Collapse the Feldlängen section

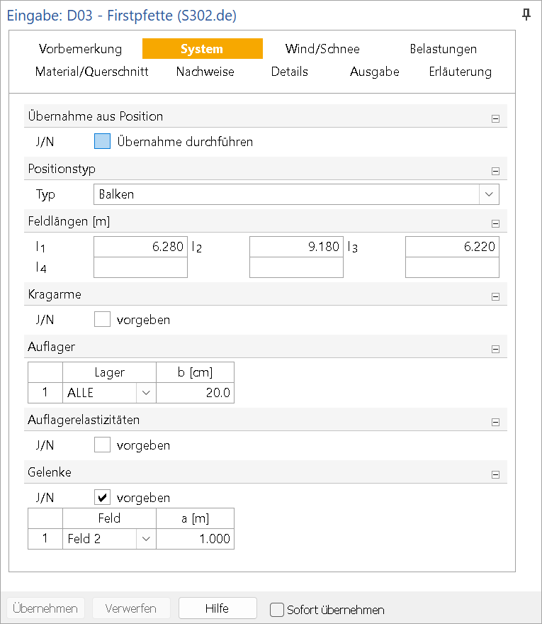tap(495, 223)
